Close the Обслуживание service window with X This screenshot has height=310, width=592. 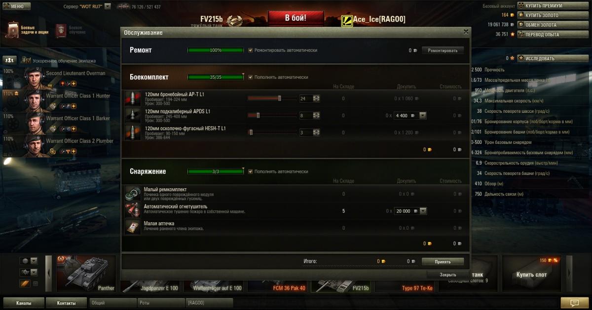click(x=466, y=32)
